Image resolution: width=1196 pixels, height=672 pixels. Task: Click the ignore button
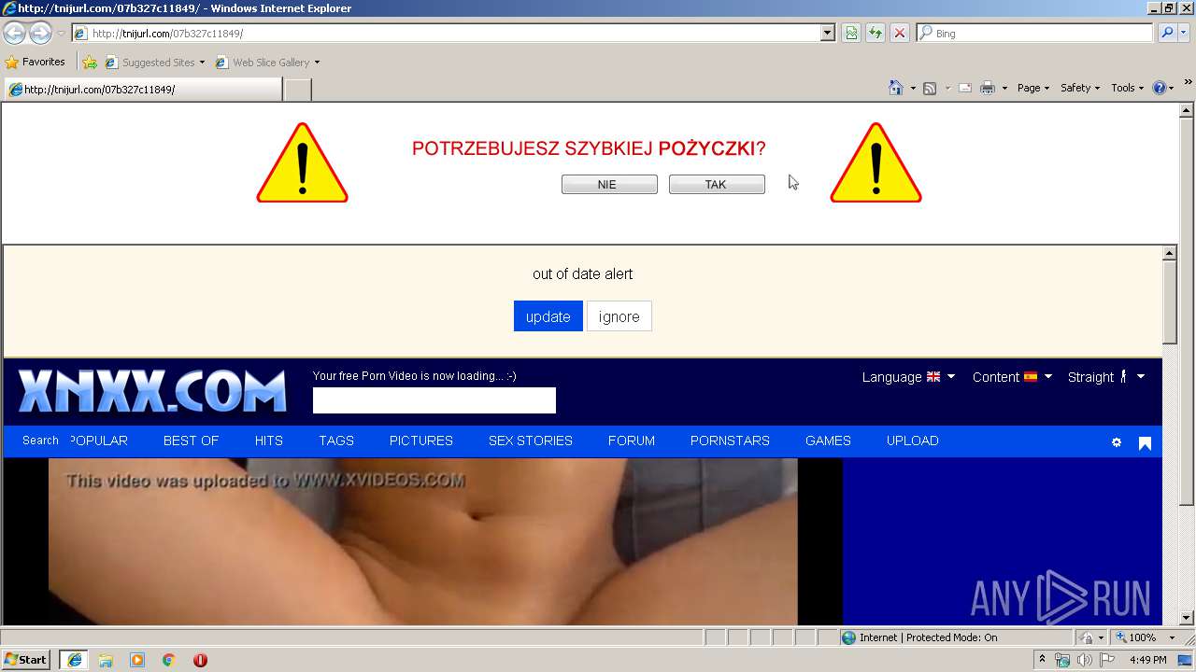pos(619,316)
